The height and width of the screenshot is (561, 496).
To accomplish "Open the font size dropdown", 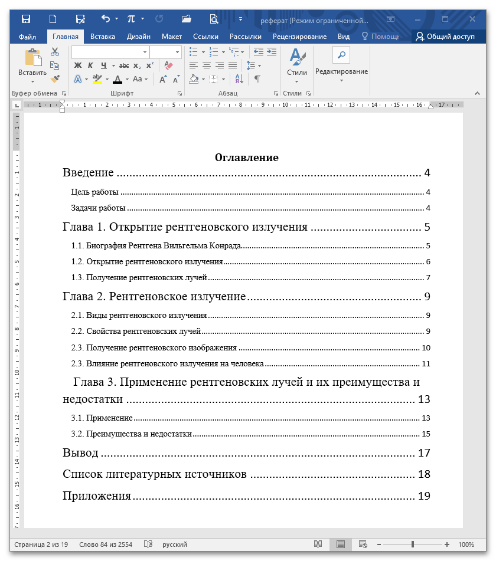I will point(177,53).
